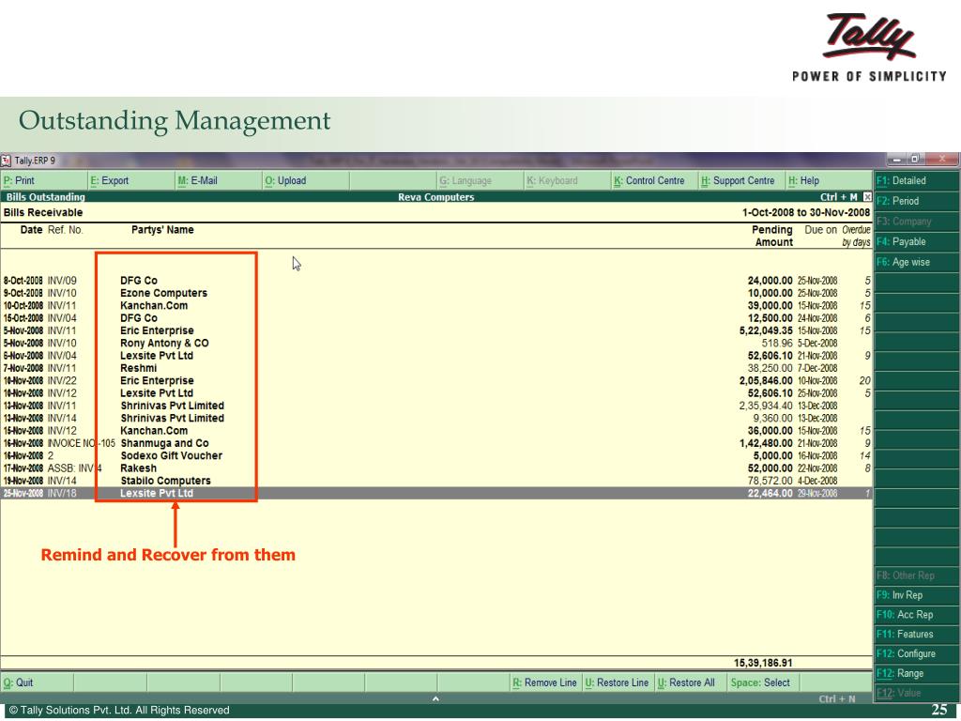Select M: E-Mail in the top bar
Image resolution: width=961 pixels, height=721 pixels.
click(219, 181)
